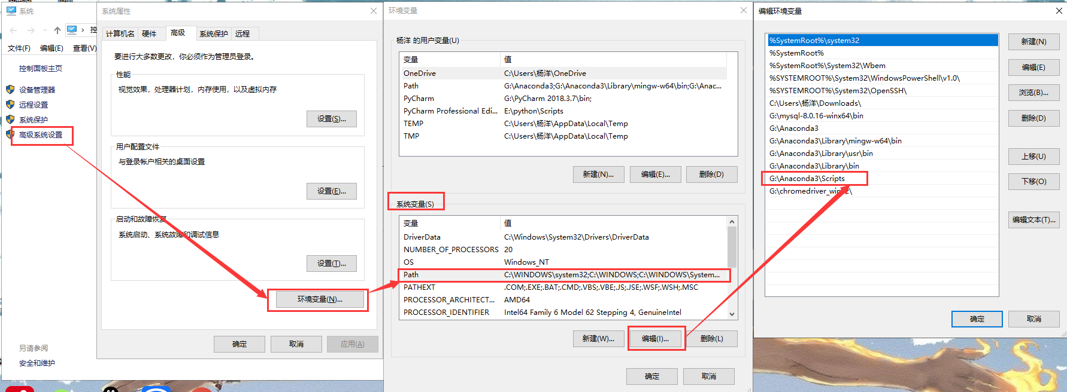Select G:\mysql-8.0.16-winx64\bin entry

882,116
